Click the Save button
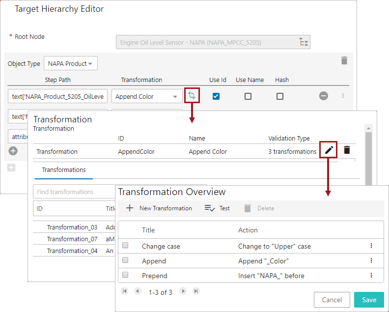 click(x=369, y=300)
